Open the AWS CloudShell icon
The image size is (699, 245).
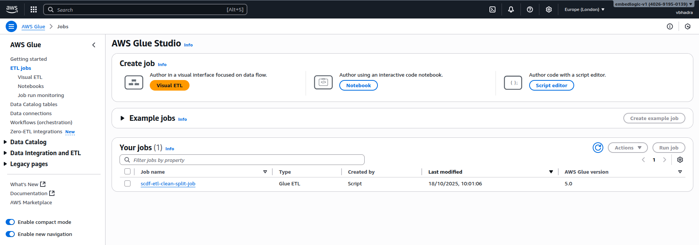coord(492,9)
